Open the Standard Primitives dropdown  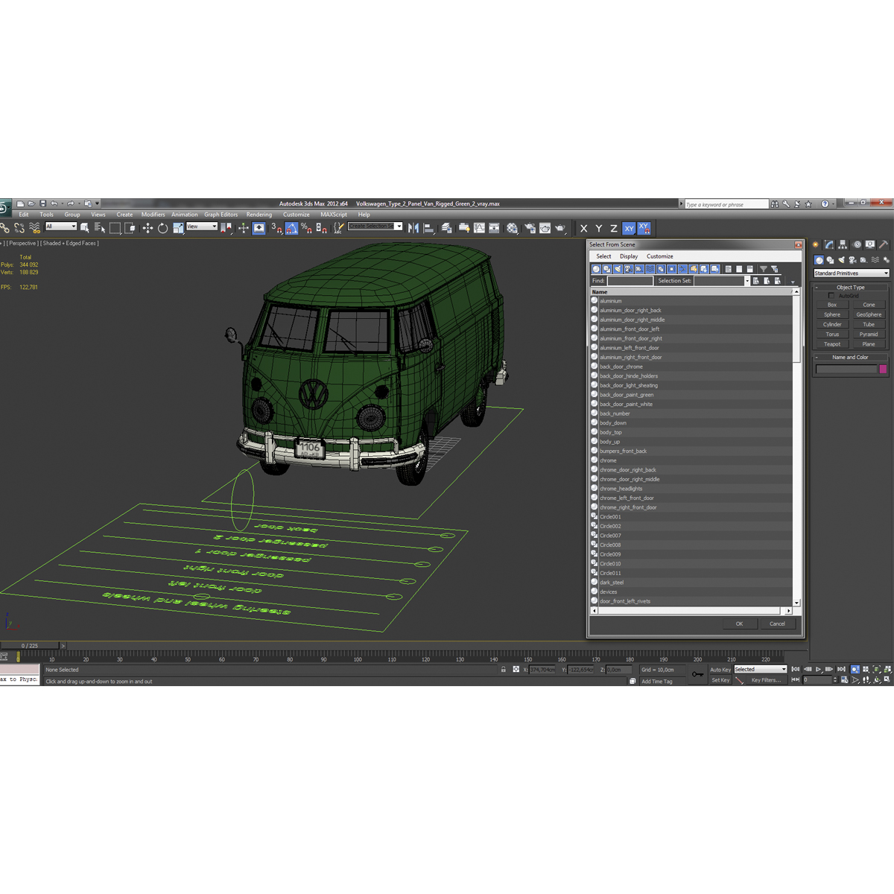[x=851, y=273]
